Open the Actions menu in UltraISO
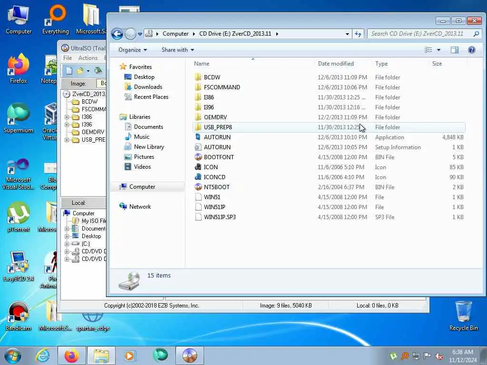This screenshot has height=365, width=487. coord(88,58)
